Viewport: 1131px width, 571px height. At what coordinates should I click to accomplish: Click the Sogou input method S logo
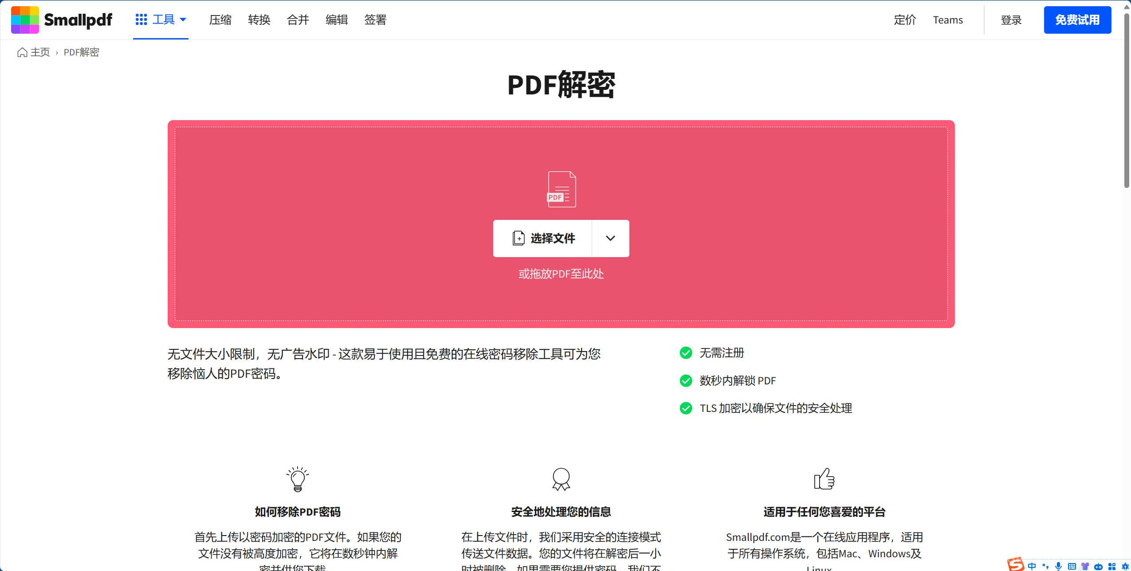(1016, 565)
